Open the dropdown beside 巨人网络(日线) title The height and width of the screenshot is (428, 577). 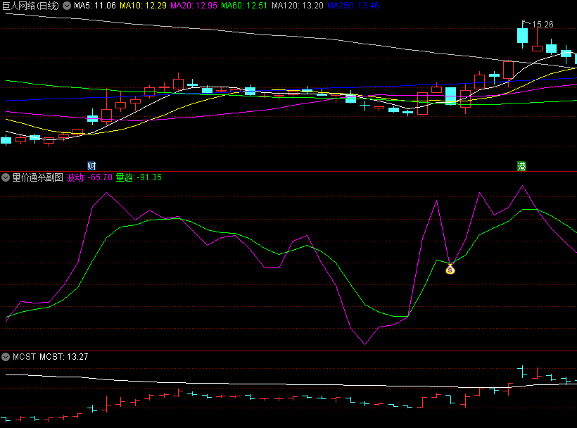67,6
